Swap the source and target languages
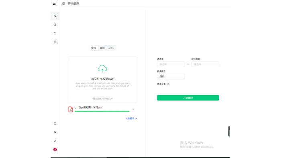 click(188, 64)
